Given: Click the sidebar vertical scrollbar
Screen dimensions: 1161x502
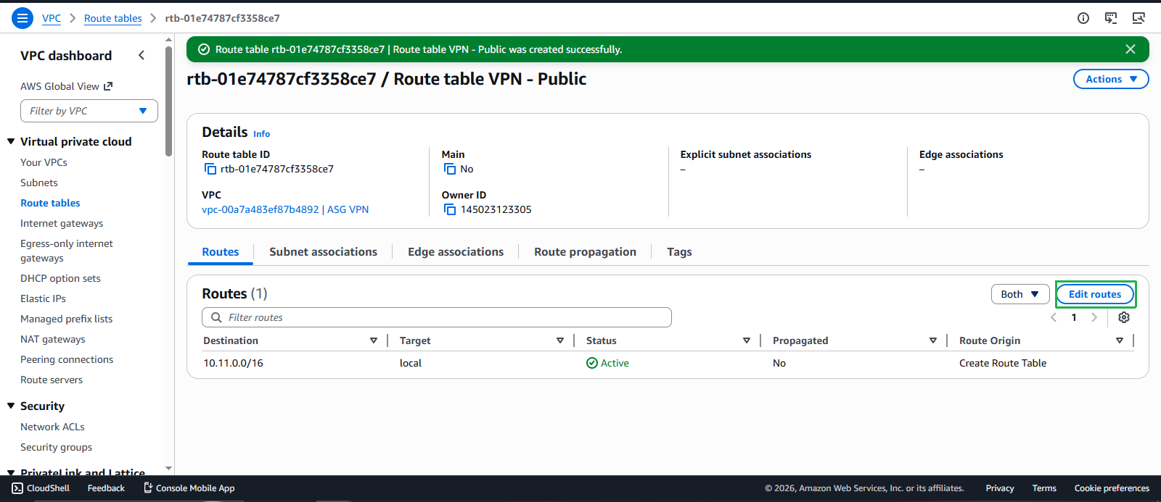Looking at the screenshot, I should [x=169, y=101].
